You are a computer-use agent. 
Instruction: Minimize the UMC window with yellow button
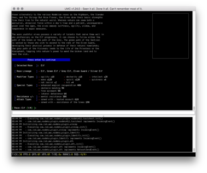point(18,9)
